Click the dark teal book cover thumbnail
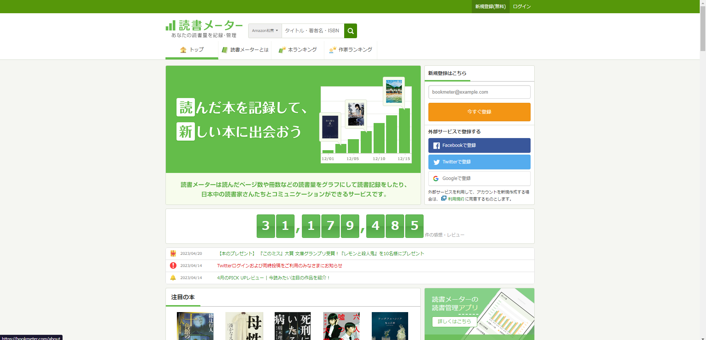 point(390,326)
